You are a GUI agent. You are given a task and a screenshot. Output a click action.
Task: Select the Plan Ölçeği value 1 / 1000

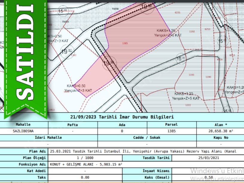(85, 158)
